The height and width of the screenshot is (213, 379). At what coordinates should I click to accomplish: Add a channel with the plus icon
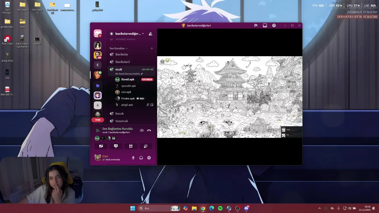coord(152,48)
